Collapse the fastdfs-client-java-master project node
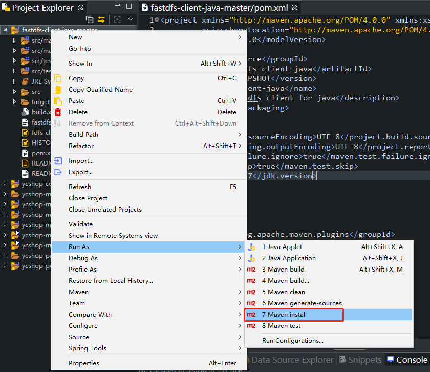430x372 pixels. pyautogui.click(x=5, y=29)
